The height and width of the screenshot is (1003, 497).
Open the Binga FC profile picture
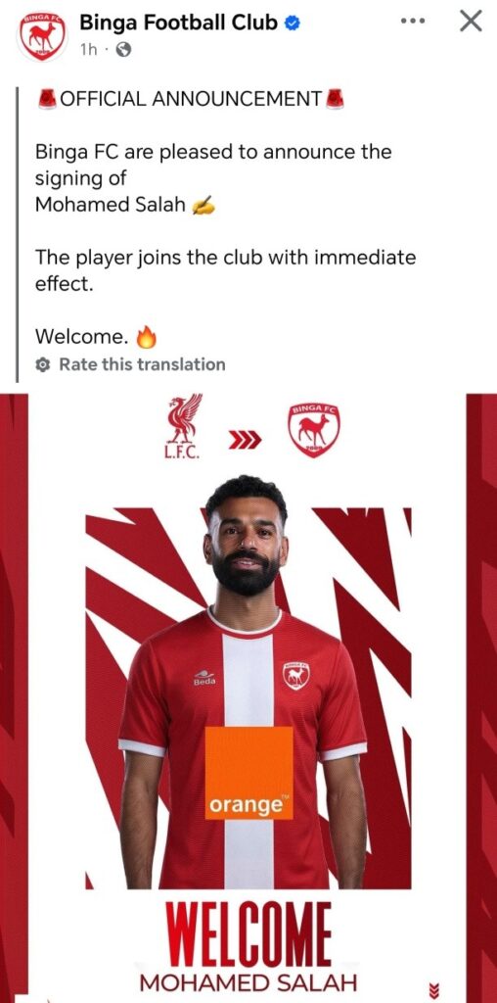point(43,36)
